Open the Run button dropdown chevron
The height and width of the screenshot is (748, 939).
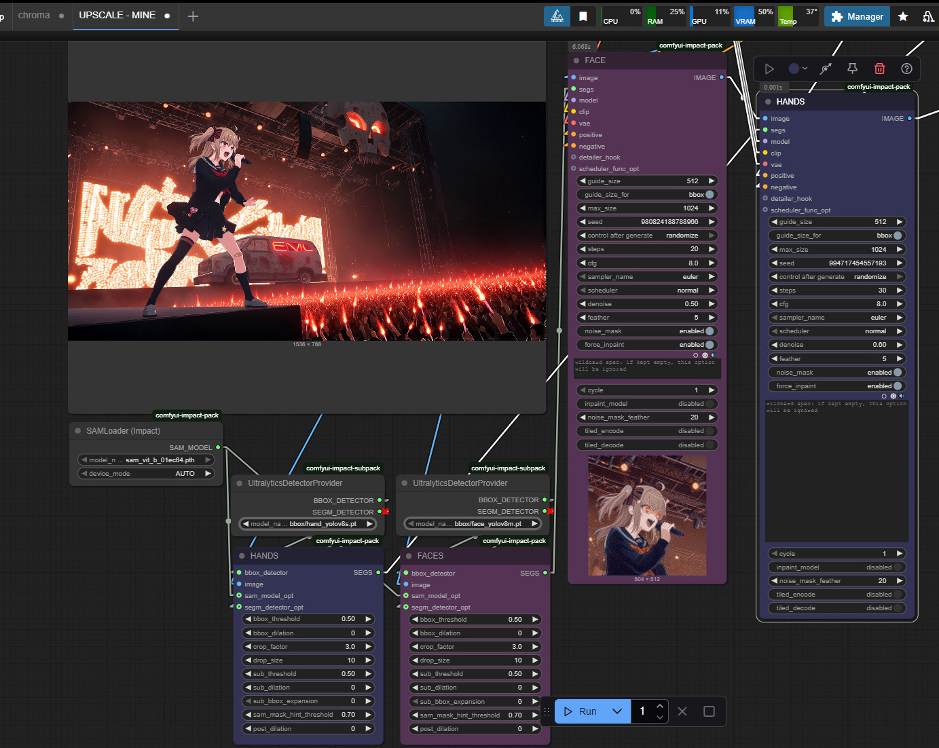pos(617,711)
